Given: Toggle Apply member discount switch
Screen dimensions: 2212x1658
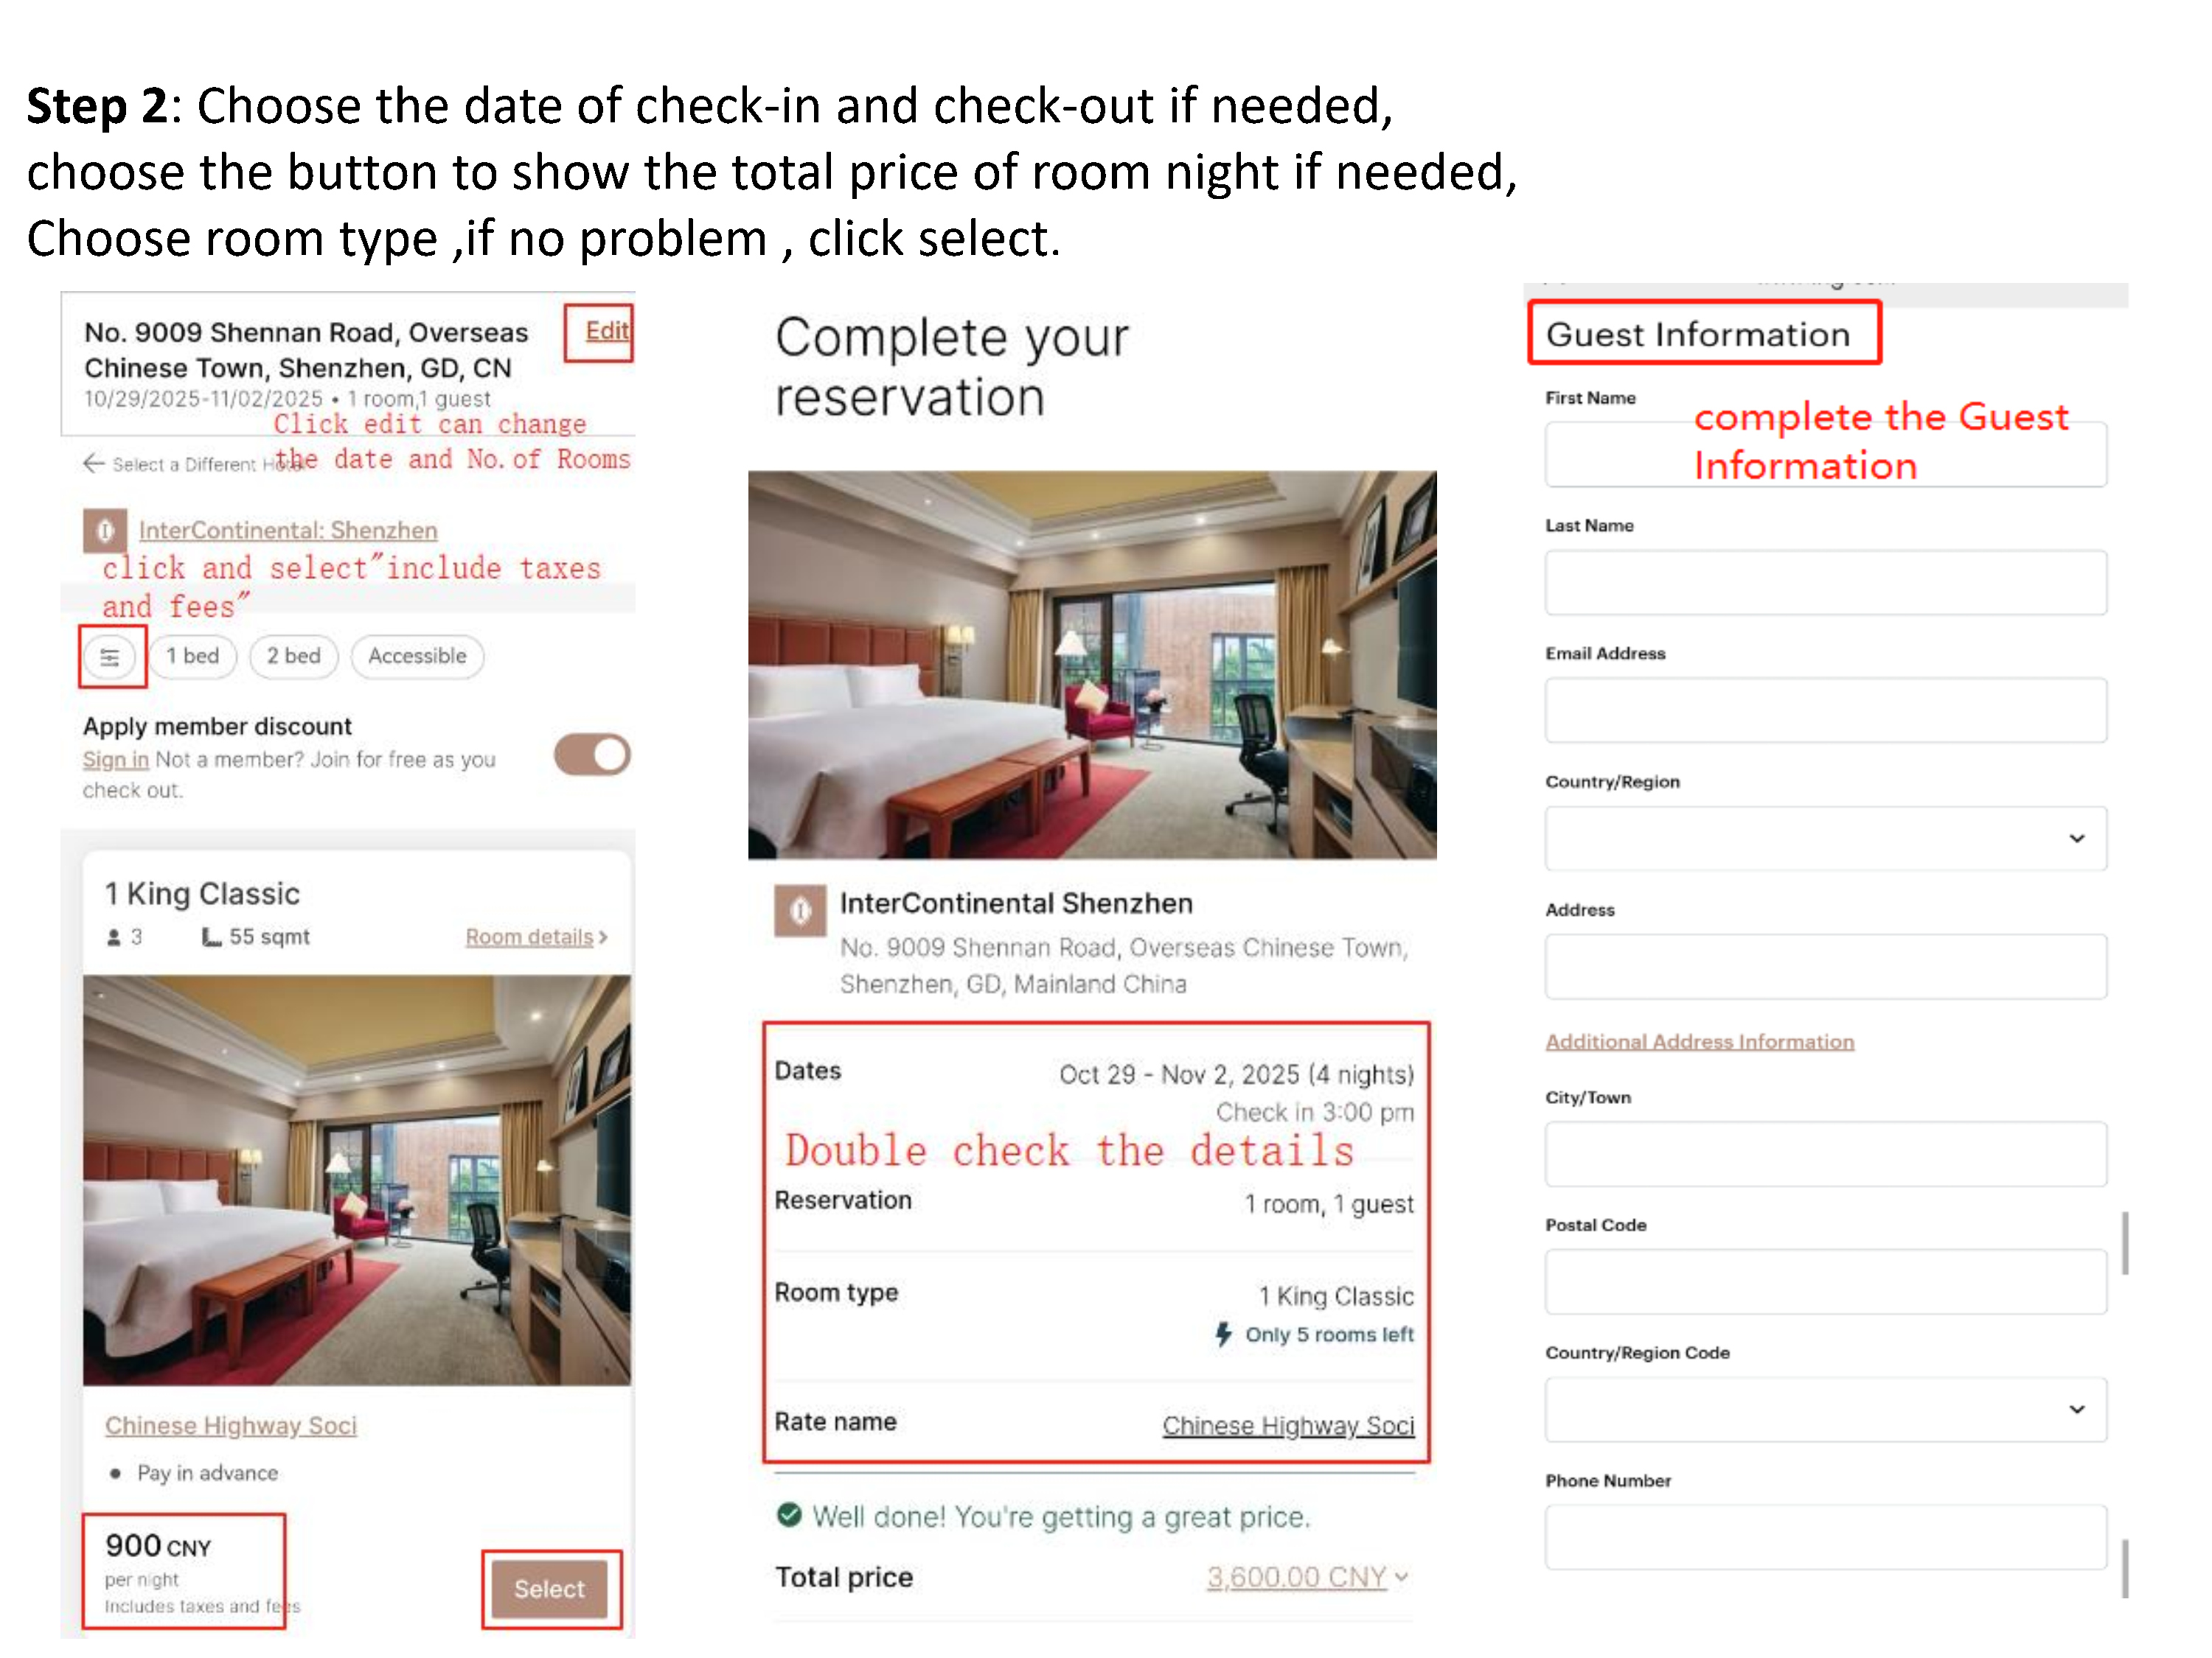Looking at the screenshot, I should click(x=592, y=755).
